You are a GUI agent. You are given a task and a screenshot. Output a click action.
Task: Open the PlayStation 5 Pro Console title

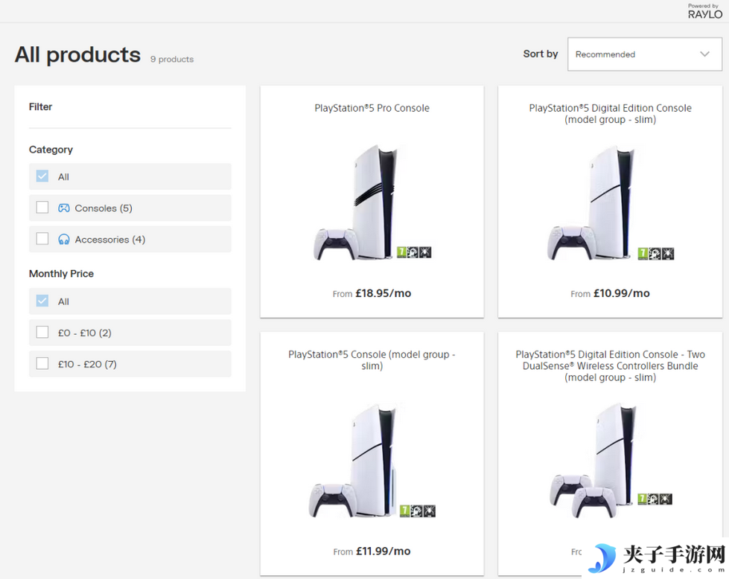tap(372, 108)
